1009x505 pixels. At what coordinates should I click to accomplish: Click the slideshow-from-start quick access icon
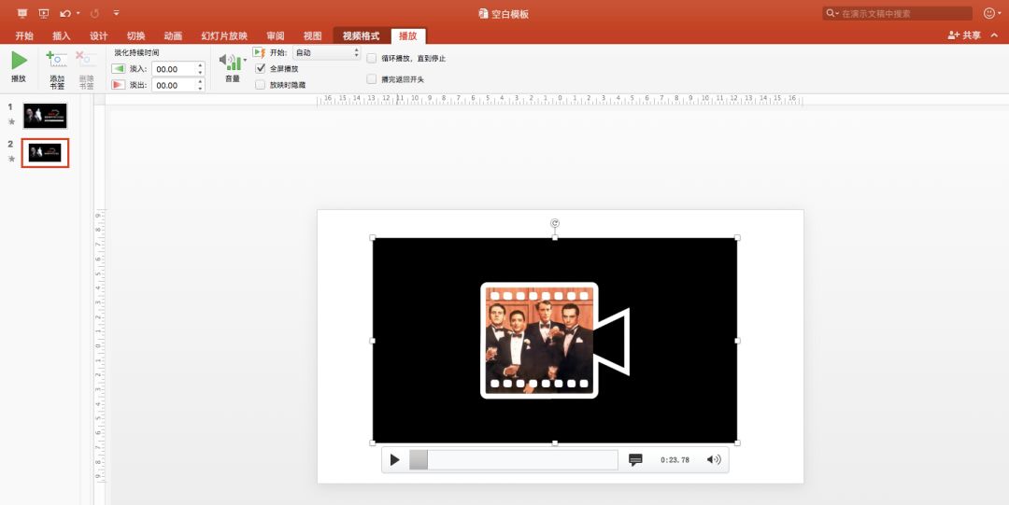44,13
